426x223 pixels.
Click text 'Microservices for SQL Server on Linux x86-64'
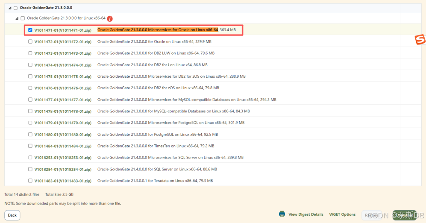(187, 157)
